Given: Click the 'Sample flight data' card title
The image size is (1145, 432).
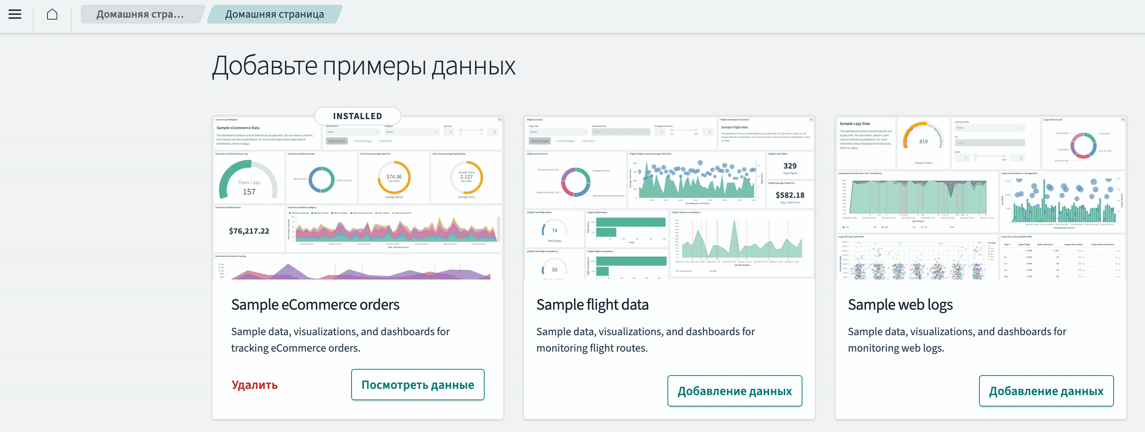Looking at the screenshot, I should 592,305.
